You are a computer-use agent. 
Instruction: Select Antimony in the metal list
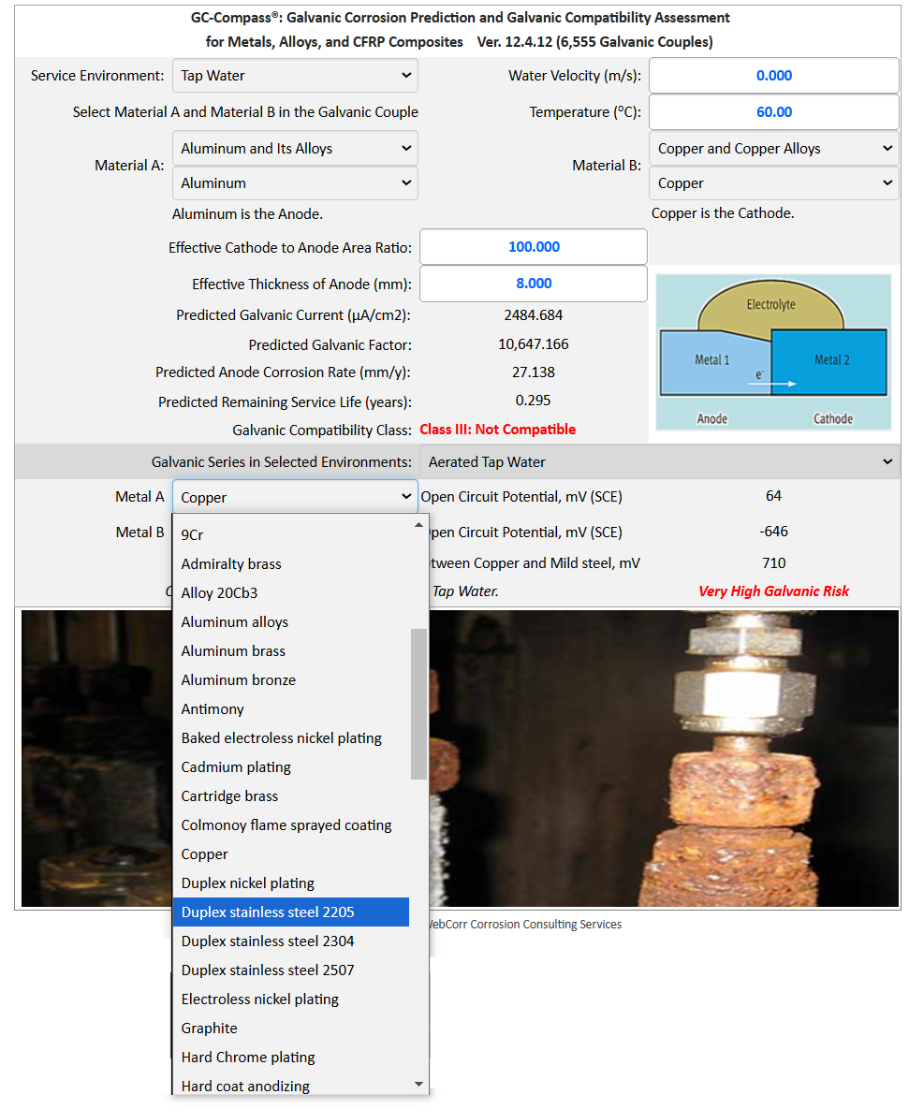tap(291, 708)
